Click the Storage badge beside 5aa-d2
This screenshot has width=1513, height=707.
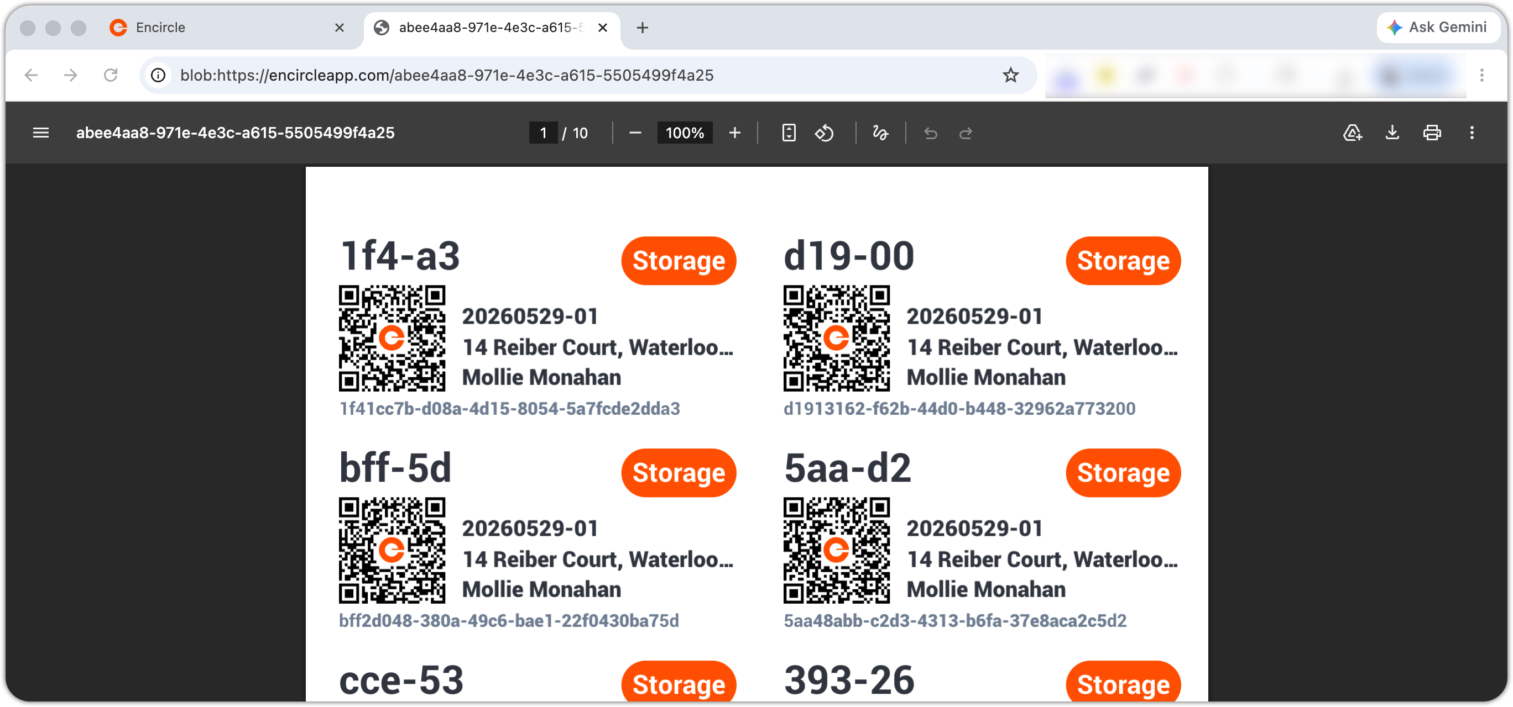1123,473
